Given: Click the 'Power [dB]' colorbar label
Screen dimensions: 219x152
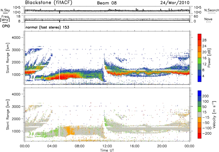Looking at the screenshot, I should [x=209, y=58].
